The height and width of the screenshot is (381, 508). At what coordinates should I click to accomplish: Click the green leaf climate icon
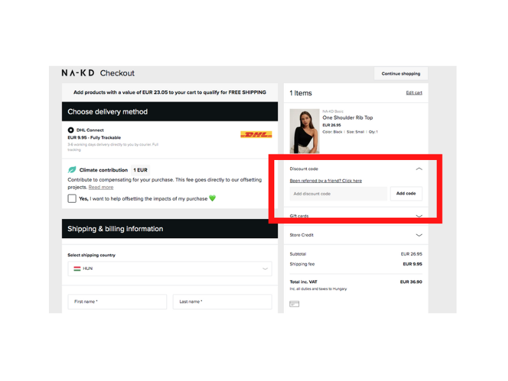(72, 170)
